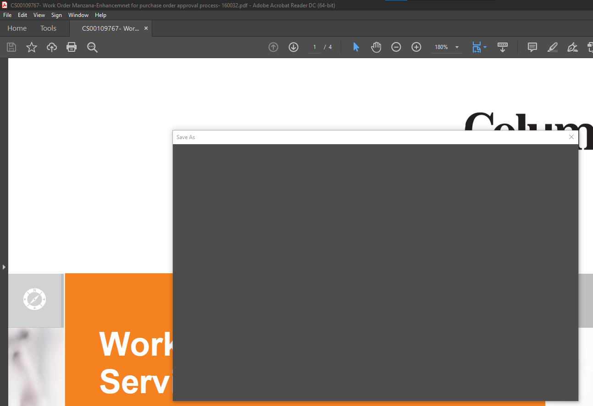Print the document with printer icon
Viewport: 593px width, 406px height.
pos(72,47)
